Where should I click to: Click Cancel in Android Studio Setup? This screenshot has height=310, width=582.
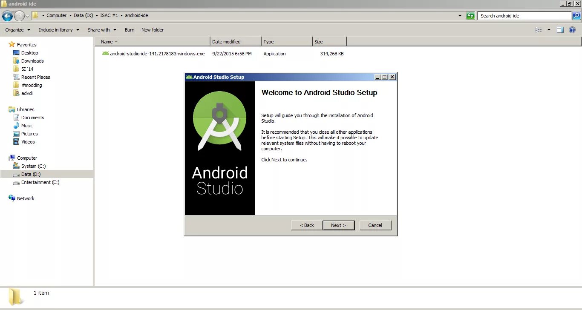(375, 225)
